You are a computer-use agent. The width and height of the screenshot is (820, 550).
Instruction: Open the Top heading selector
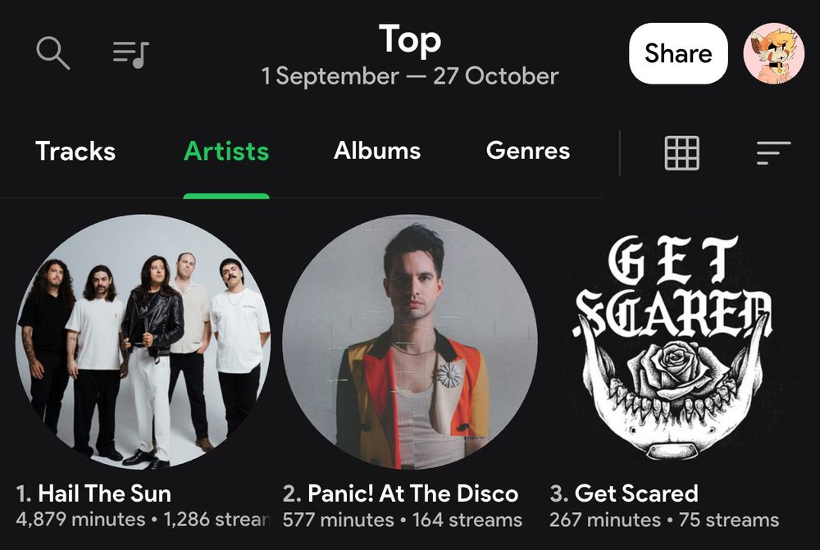click(410, 39)
